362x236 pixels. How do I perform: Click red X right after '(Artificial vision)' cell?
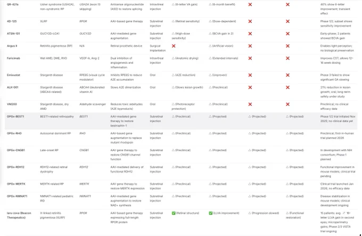pyautogui.click(x=250, y=46)
